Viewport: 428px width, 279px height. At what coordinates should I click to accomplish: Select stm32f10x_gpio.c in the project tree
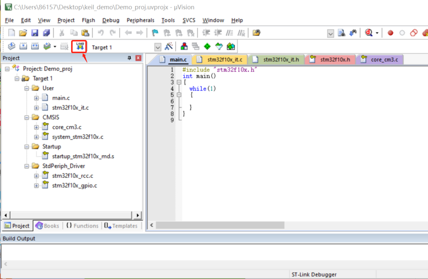(75, 186)
